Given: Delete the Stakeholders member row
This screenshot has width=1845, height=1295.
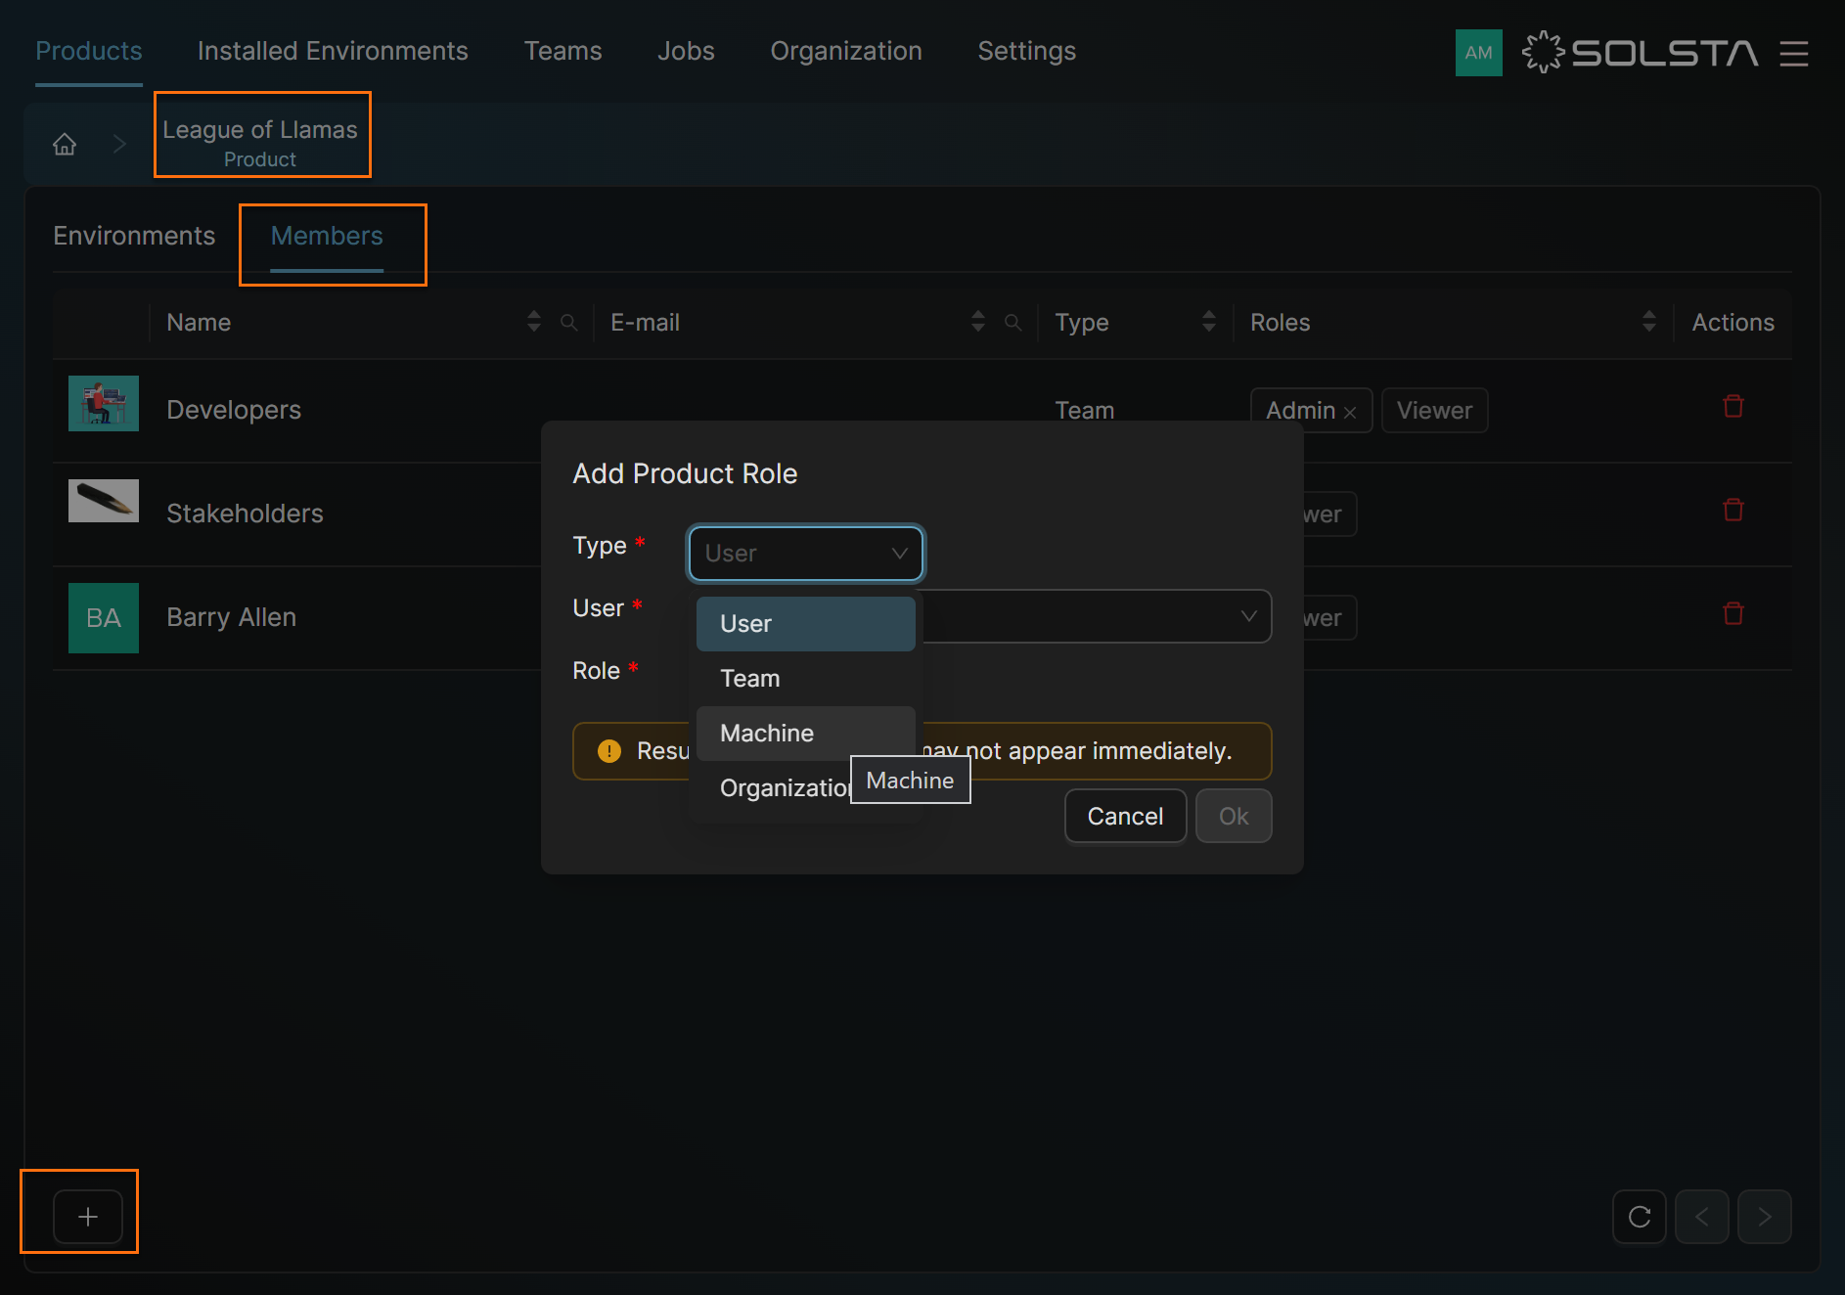Looking at the screenshot, I should [1732, 510].
